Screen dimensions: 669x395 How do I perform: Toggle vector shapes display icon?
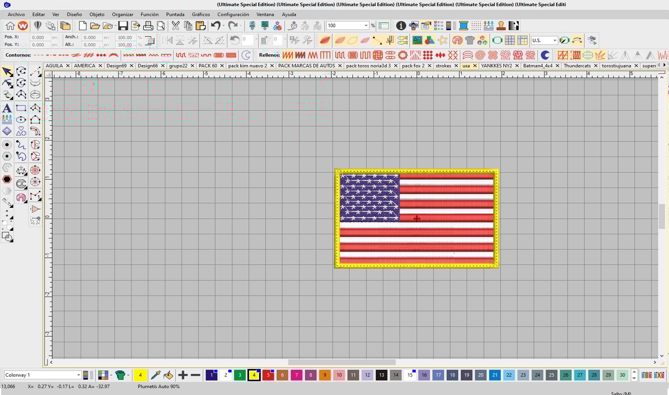point(429,40)
